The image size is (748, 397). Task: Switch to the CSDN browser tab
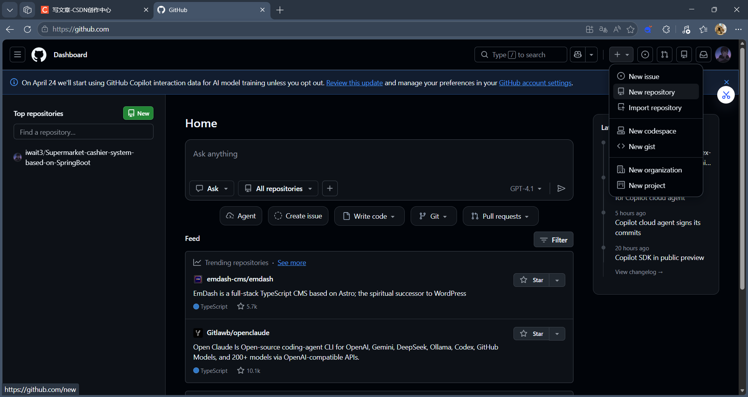(95, 10)
